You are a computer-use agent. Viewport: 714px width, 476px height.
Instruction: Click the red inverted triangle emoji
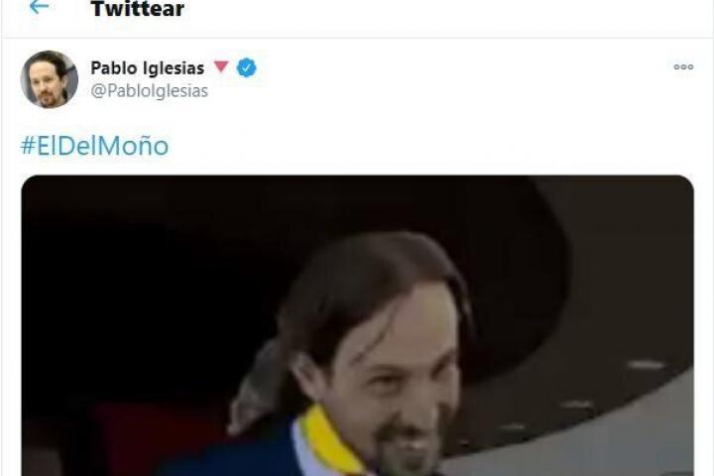[221, 66]
